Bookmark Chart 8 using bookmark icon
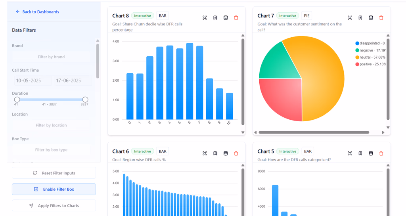 [x=215, y=18]
